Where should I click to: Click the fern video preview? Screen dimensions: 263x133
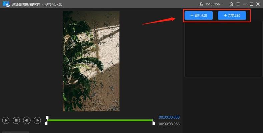(91, 61)
